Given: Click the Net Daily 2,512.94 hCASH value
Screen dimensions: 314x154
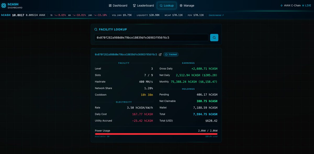Looking at the screenshot, I should [x=197, y=75].
